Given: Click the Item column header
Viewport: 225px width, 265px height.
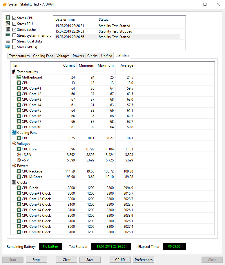Looking at the screenshot, I should tap(34, 65).
